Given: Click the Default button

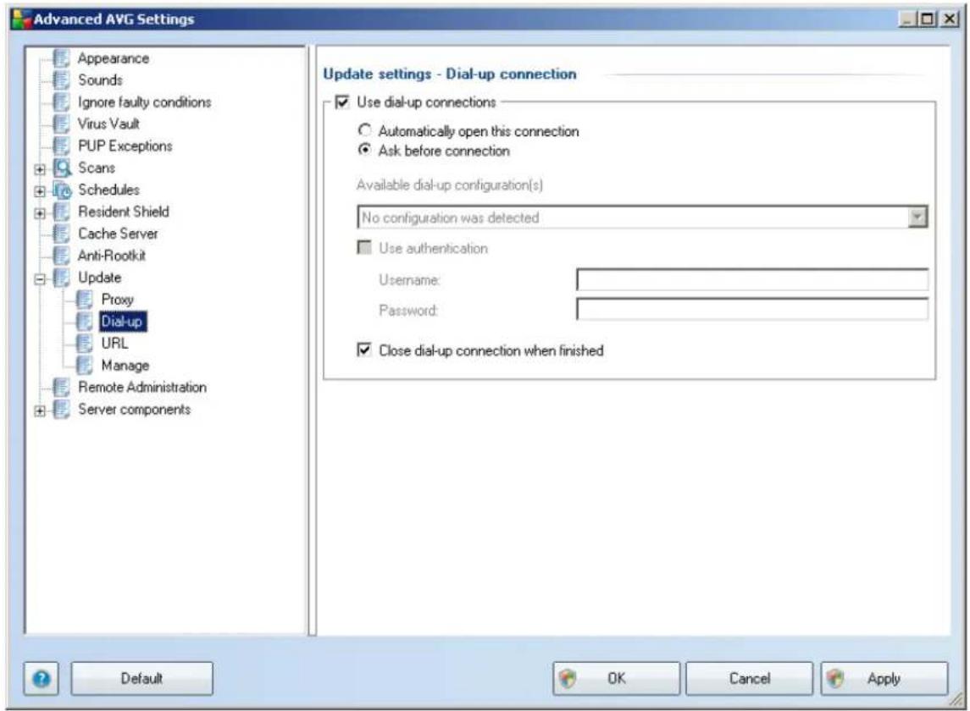Looking at the screenshot, I should [x=141, y=679].
